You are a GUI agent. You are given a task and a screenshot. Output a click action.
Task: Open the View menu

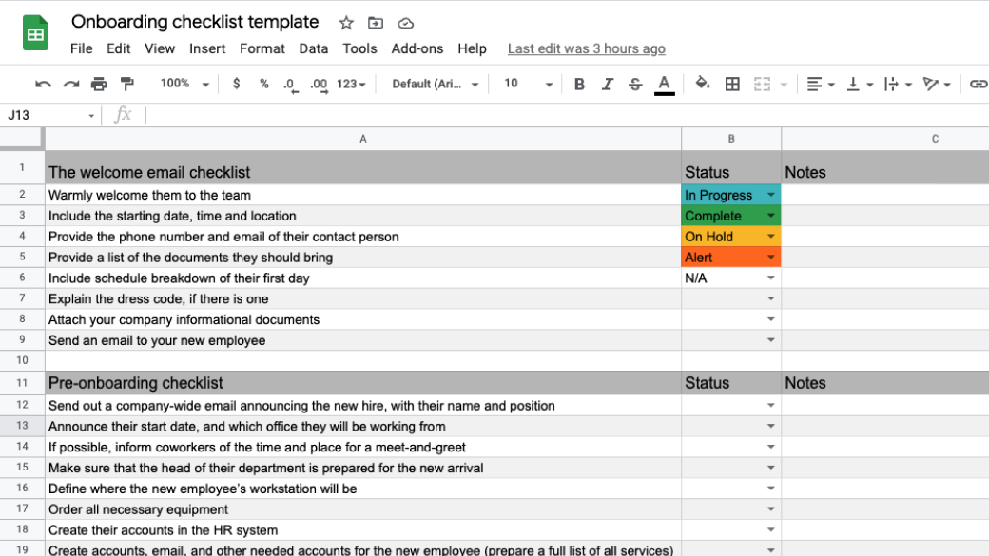(160, 48)
